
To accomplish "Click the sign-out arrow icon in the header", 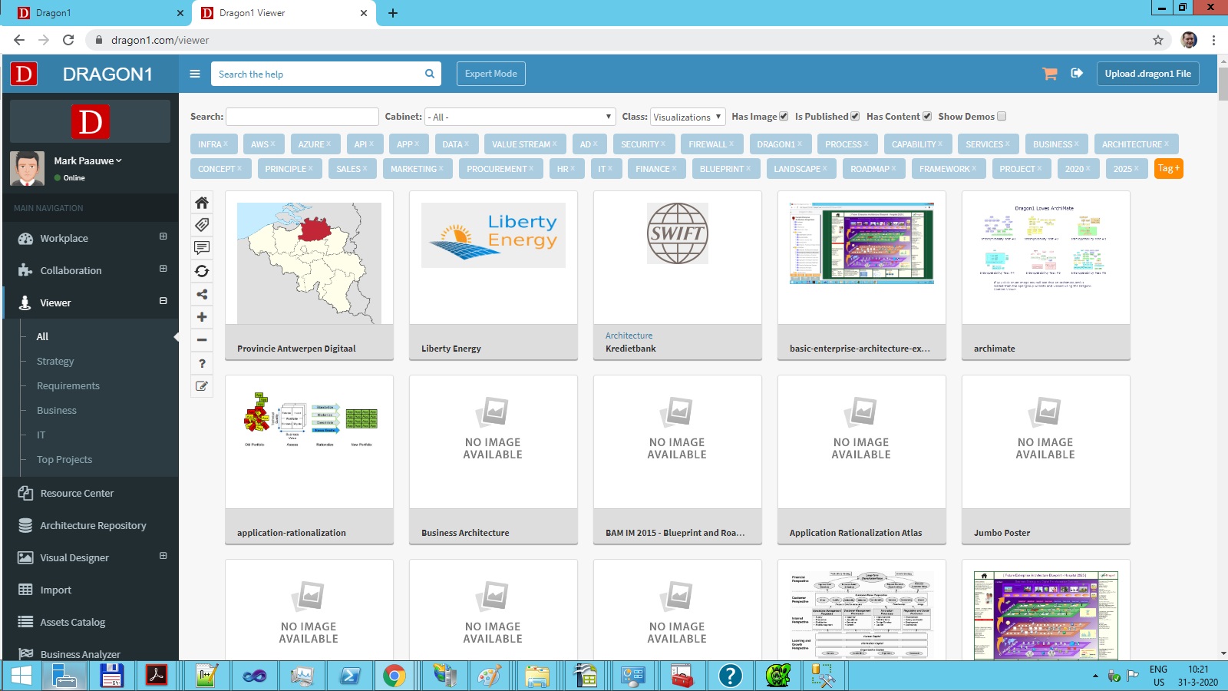I will 1077,73.
